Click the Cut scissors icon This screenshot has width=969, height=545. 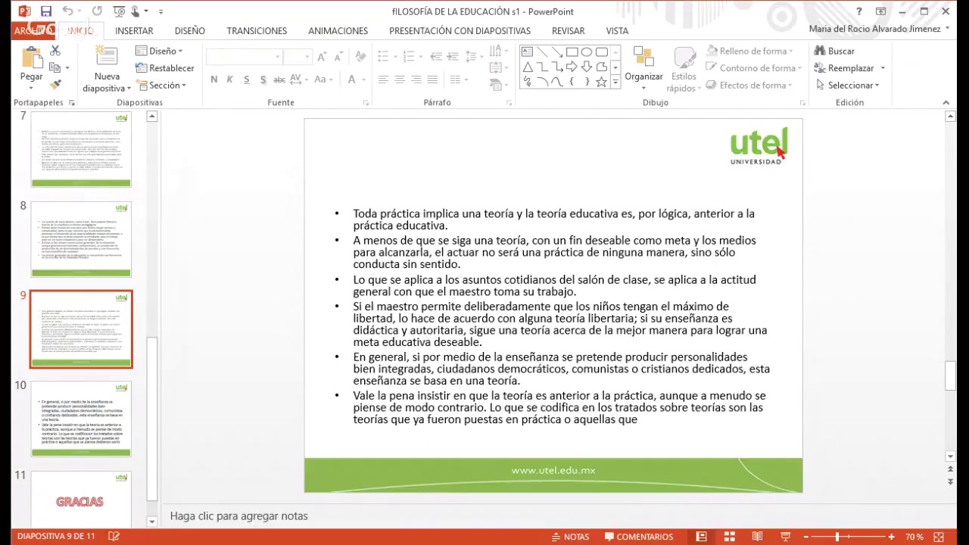click(x=55, y=50)
